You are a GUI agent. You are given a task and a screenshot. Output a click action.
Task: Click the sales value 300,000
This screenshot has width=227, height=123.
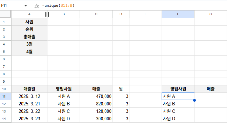(96, 119)
